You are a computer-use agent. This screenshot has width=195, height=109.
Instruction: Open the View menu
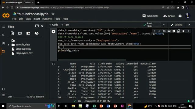click(28, 19)
